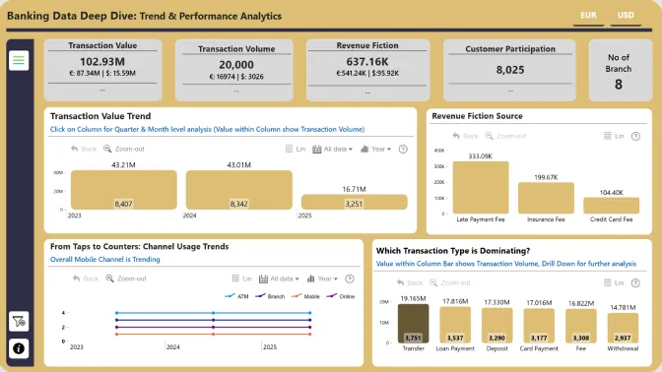Image resolution: width=662 pixels, height=372 pixels.
Task: Open Year dropdown in Channel Usage Trends
Action: [x=322, y=279]
